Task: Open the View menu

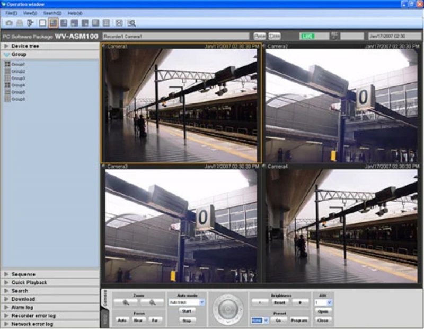Action: pyautogui.click(x=30, y=13)
